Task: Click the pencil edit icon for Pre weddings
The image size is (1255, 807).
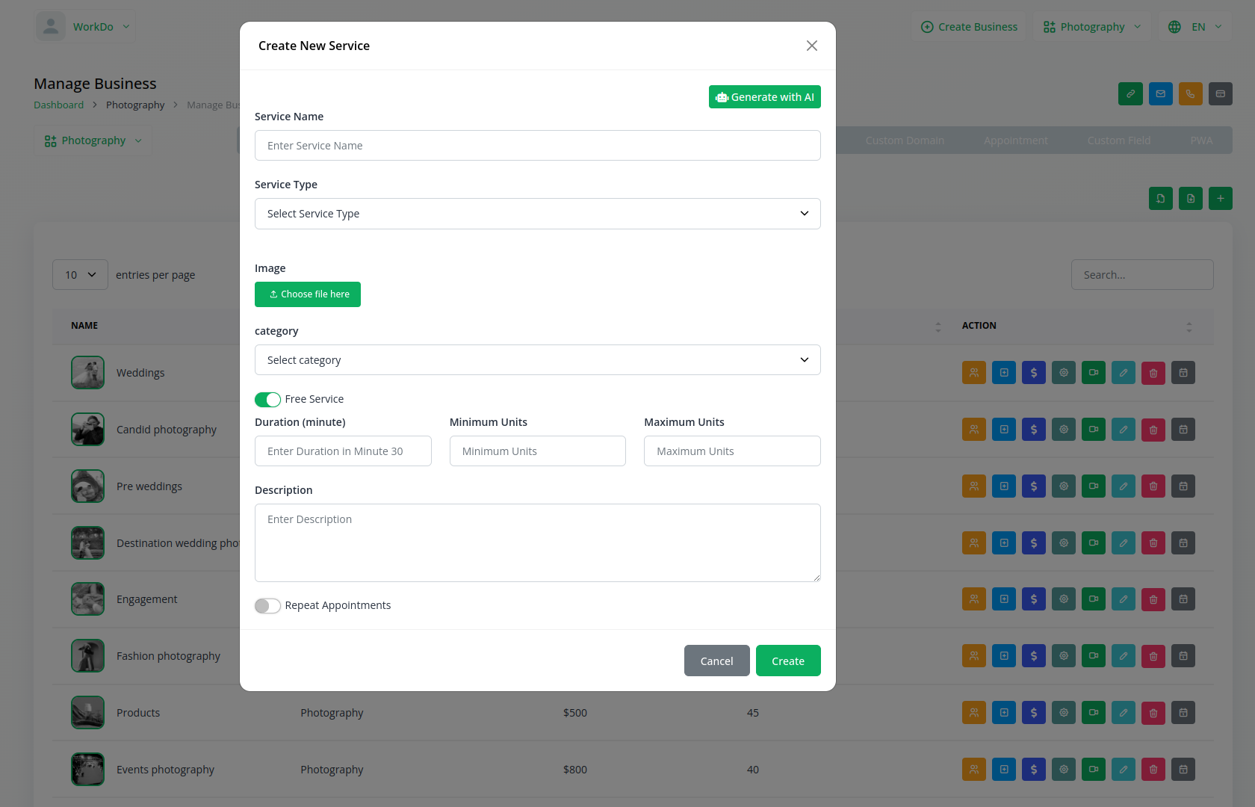Action: click(x=1123, y=486)
